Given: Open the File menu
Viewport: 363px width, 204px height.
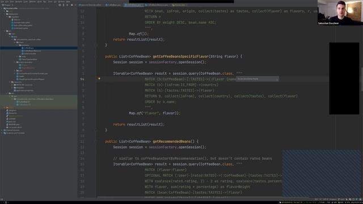Looking at the screenshot, I should click(x=2, y=2).
